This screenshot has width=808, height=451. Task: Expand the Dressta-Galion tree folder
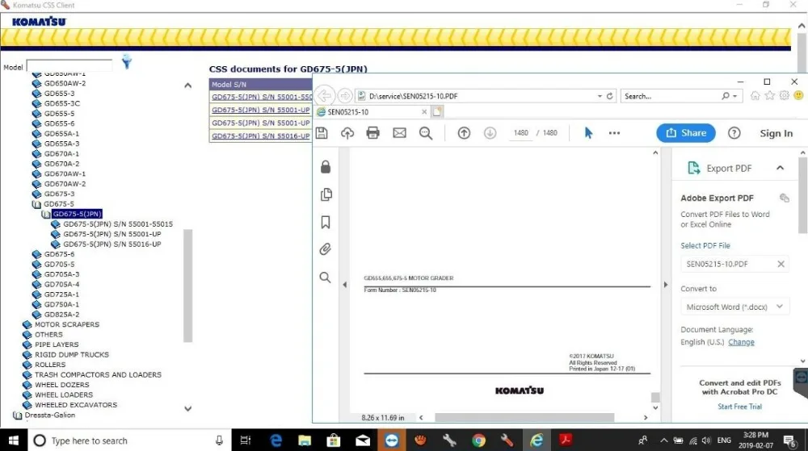click(x=18, y=415)
